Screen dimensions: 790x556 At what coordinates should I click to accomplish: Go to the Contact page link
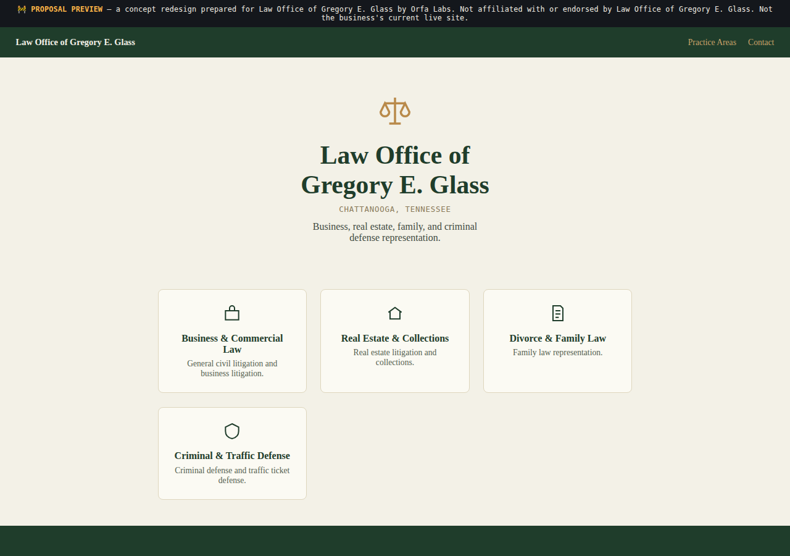(x=761, y=42)
